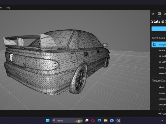Select Gloss/Roughness texture option
166x124 pixels.
pyautogui.click(x=162, y=105)
